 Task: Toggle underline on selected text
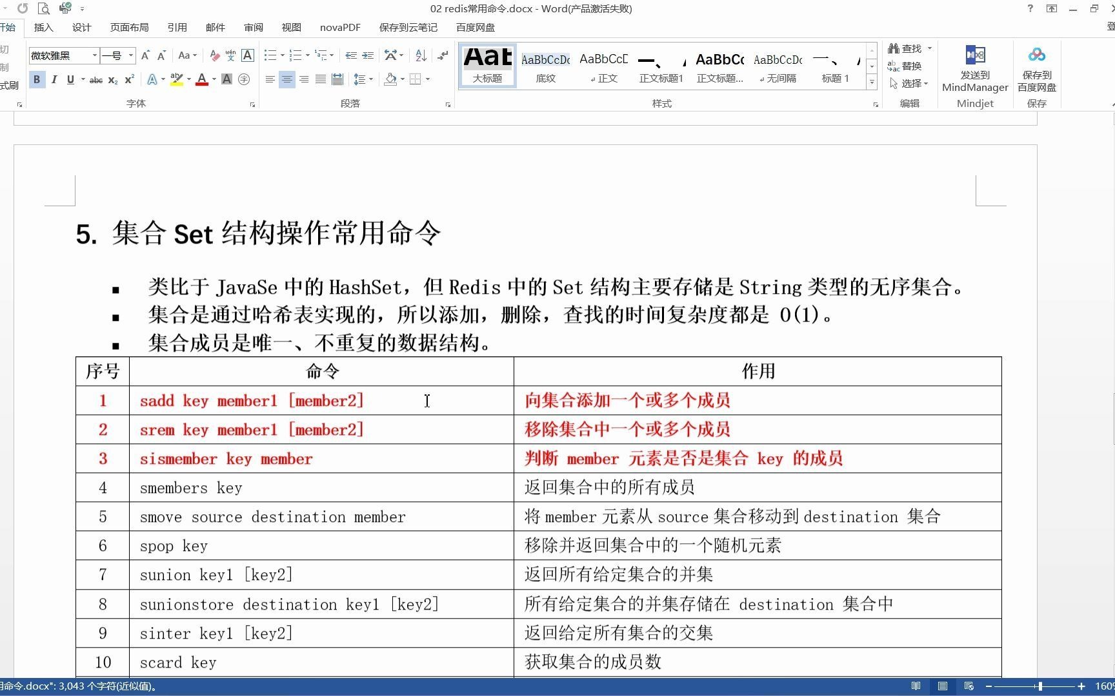point(70,79)
